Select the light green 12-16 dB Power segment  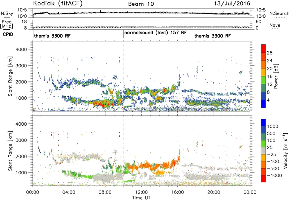coord(263,80)
